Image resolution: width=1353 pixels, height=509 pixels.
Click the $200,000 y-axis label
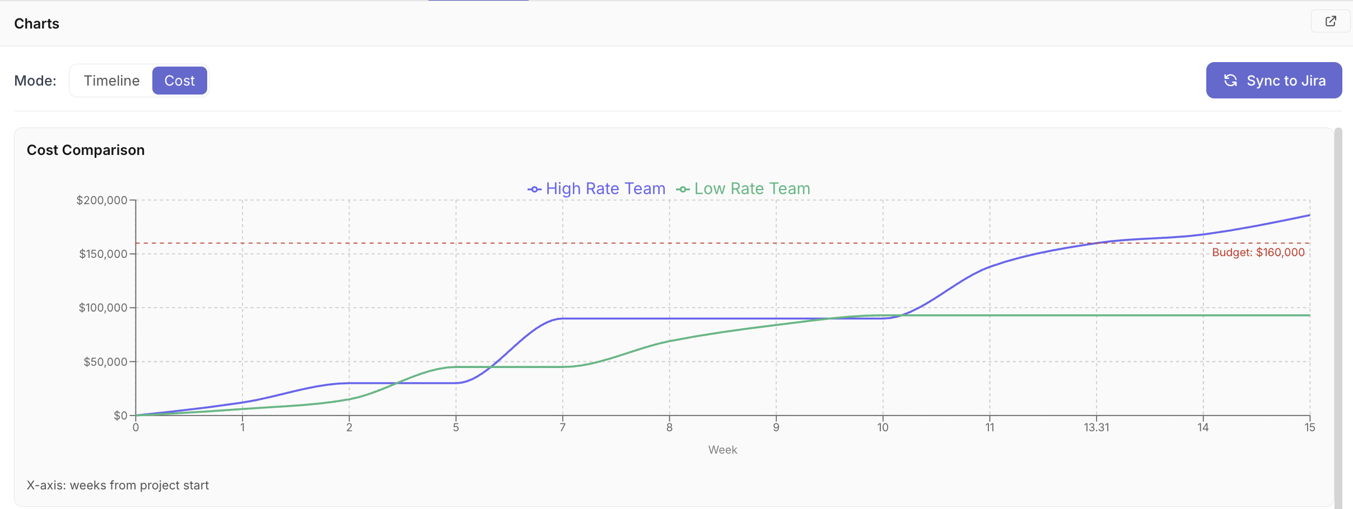coord(102,200)
